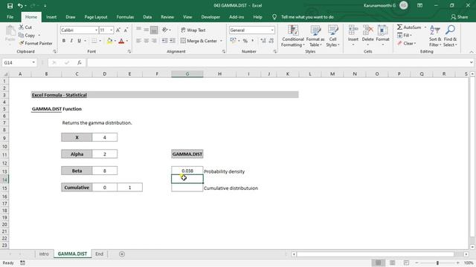
Task: Click Increase Decimal icon
Action: pos(263,41)
